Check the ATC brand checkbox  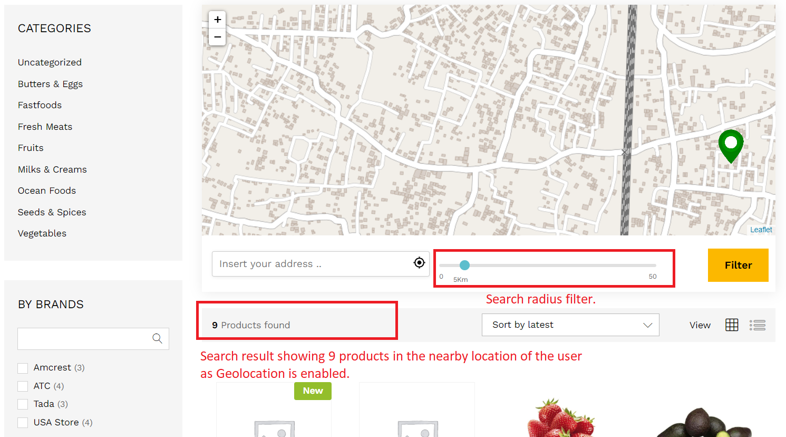[23, 386]
